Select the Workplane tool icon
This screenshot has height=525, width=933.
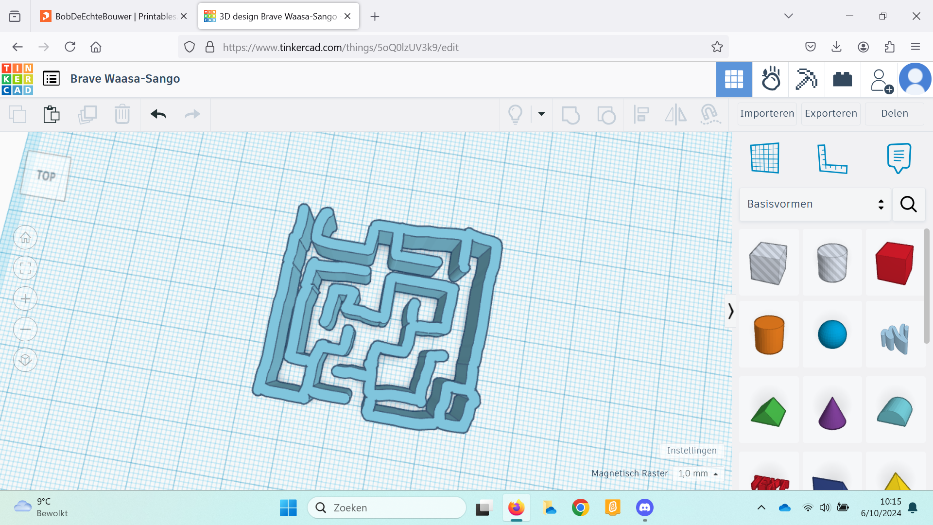[x=765, y=158]
